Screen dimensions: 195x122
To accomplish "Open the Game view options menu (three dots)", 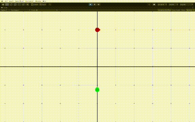I will [193, 8].
